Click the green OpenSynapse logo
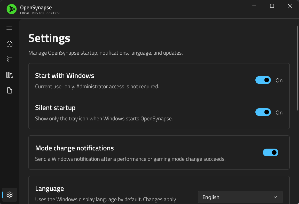 pyautogui.click(x=12, y=9)
